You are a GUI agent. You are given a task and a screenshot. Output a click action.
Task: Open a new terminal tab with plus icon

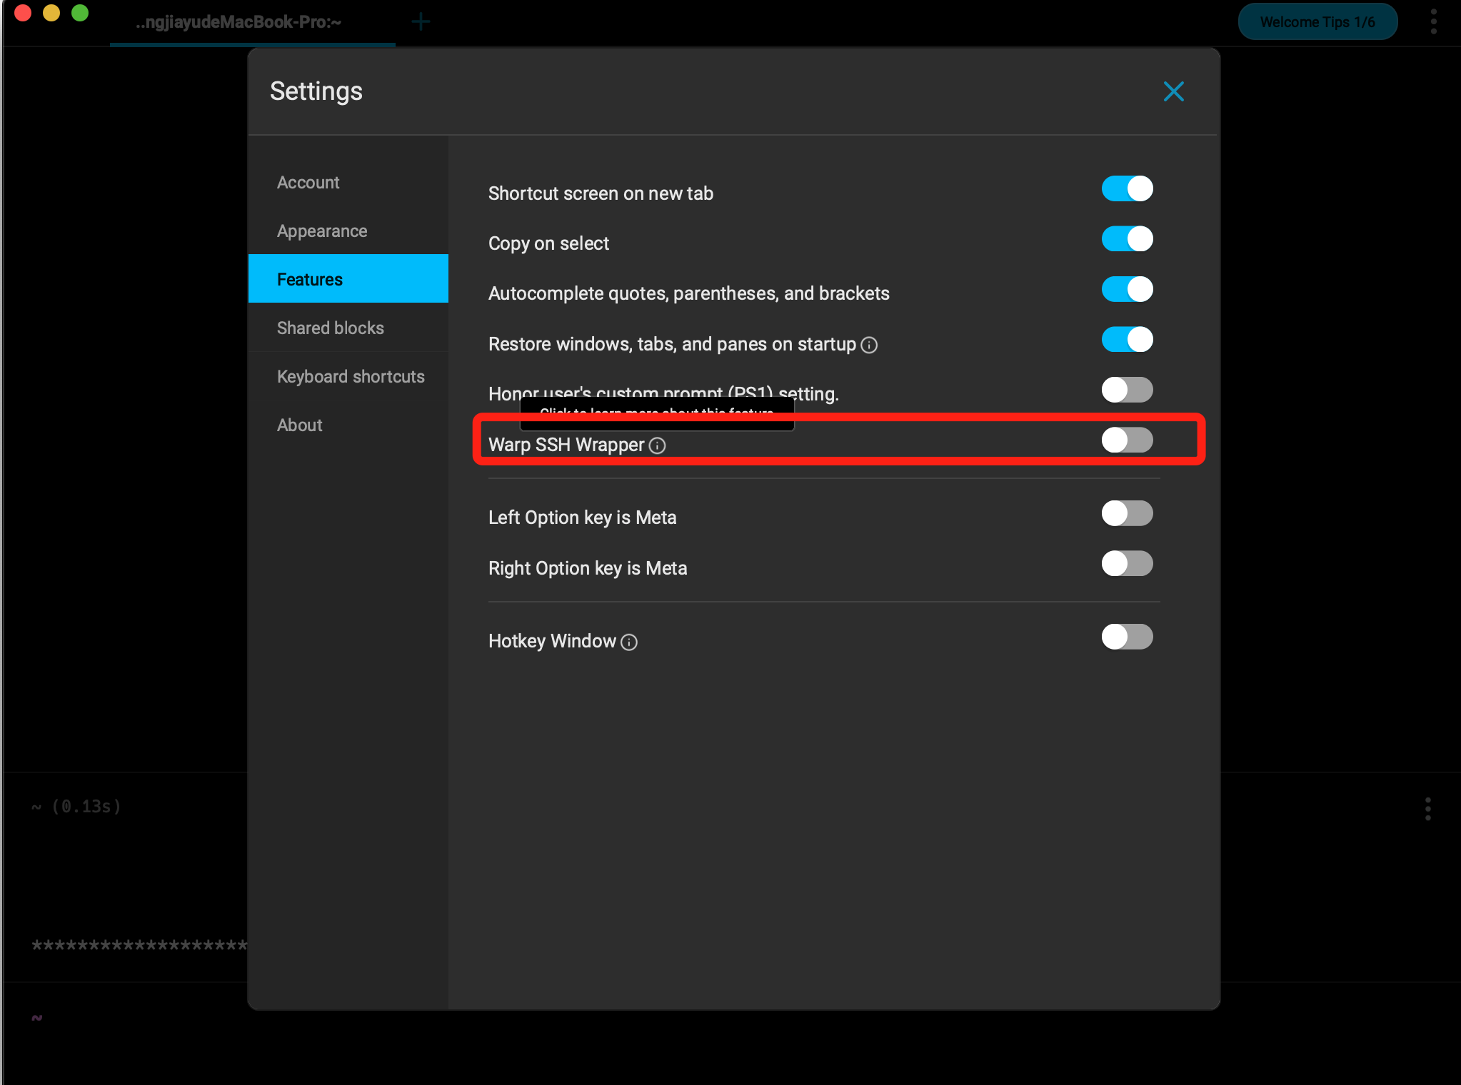pyautogui.click(x=421, y=21)
